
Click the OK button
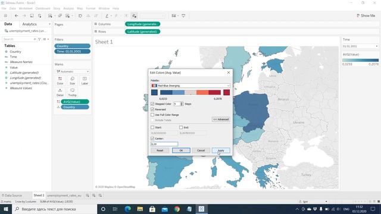(x=181, y=150)
